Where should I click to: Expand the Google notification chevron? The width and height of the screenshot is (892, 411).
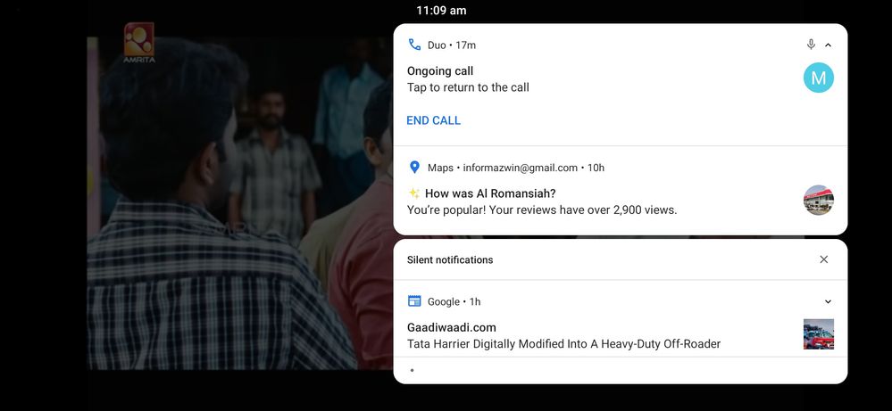coord(828,302)
